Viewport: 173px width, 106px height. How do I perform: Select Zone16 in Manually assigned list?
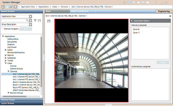tap(136, 29)
